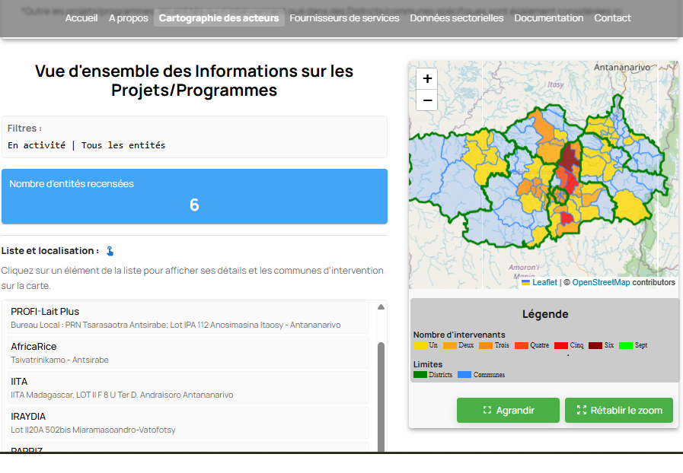Click the Tous les entités filter text

point(123,145)
